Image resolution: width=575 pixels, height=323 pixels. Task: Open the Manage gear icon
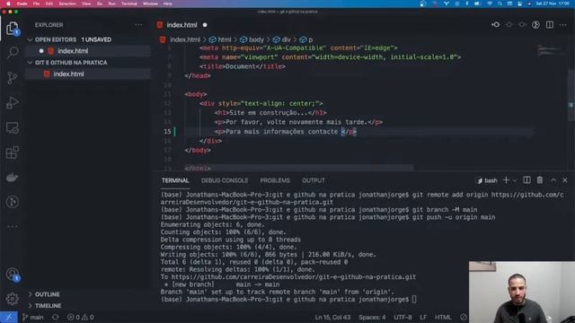point(12,299)
